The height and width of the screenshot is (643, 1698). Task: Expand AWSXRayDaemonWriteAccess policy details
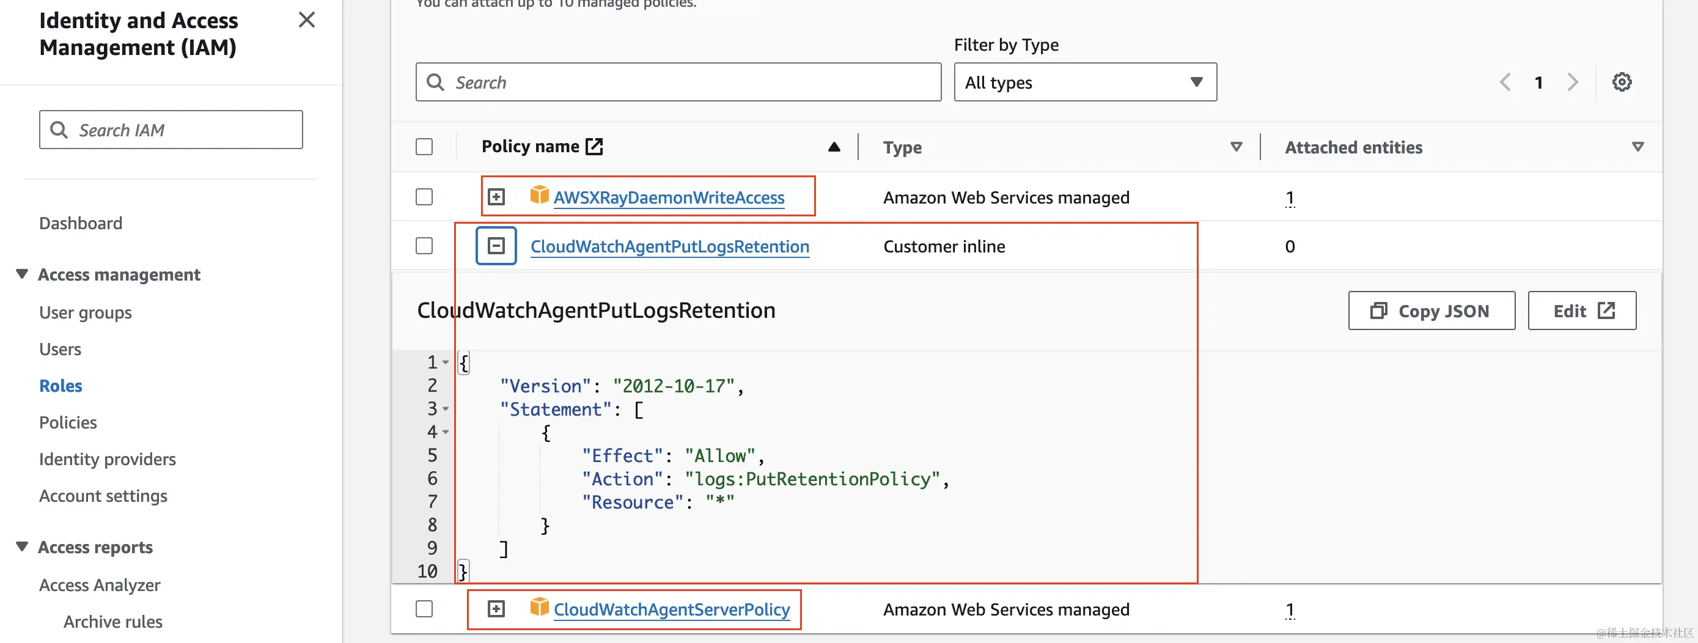[496, 197]
